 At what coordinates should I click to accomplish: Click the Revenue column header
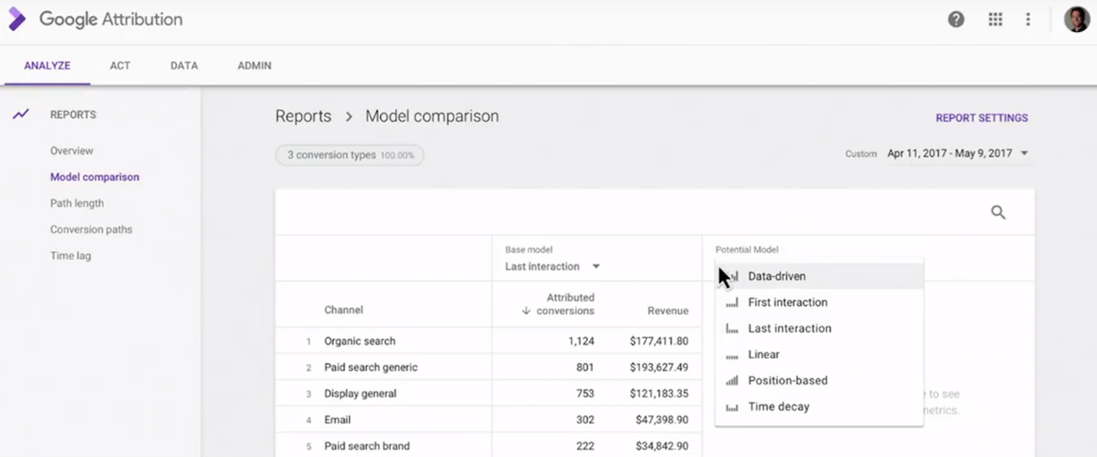point(668,311)
